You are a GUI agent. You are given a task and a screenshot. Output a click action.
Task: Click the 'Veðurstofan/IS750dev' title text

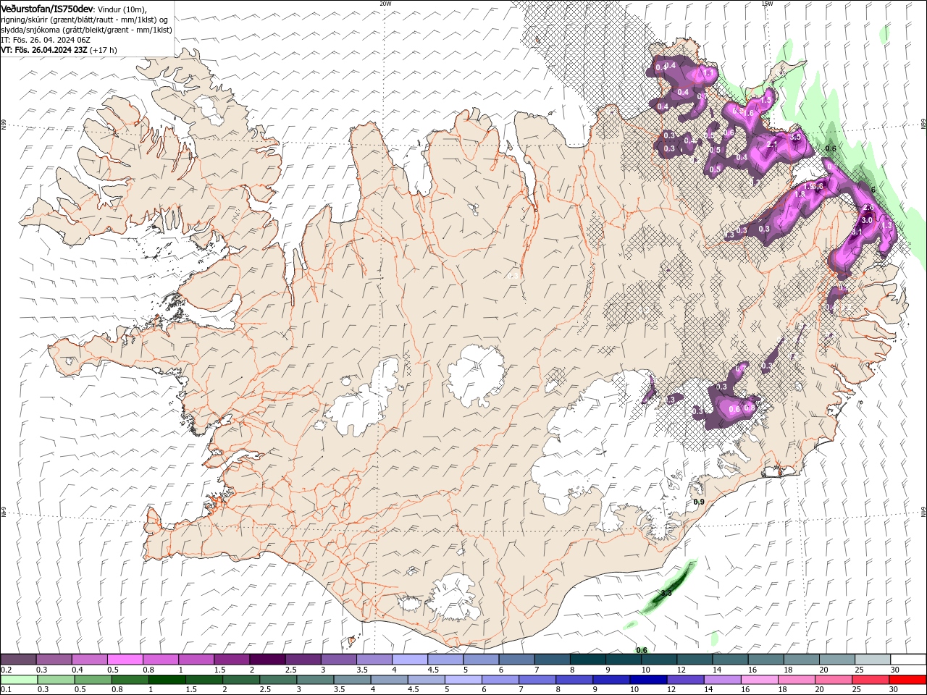[47, 8]
